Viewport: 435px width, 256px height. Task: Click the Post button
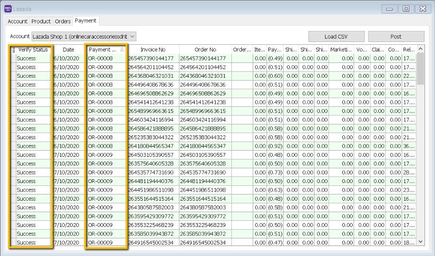(x=395, y=37)
